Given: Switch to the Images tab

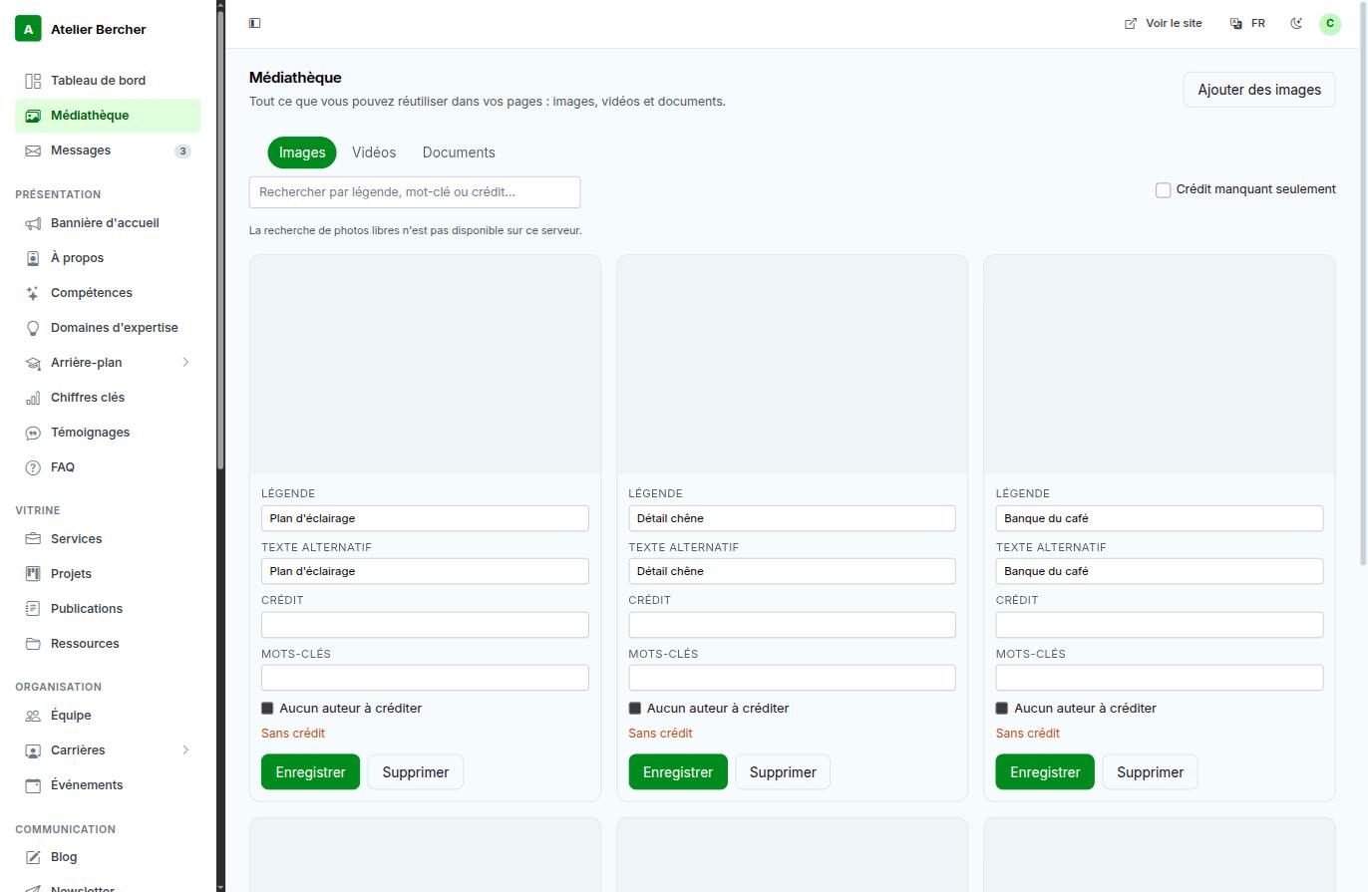Looking at the screenshot, I should [x=302, y=152].
